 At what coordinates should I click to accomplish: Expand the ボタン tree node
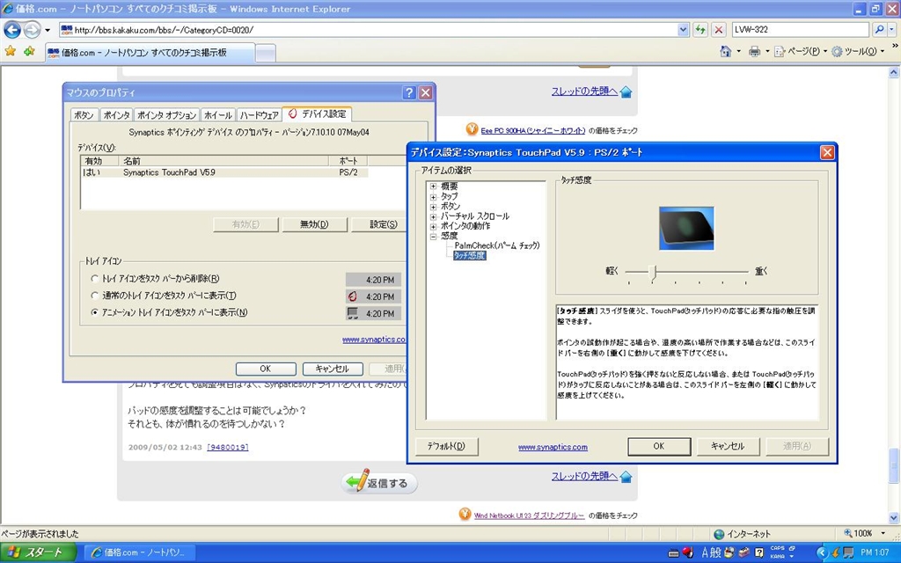[433, 206]
